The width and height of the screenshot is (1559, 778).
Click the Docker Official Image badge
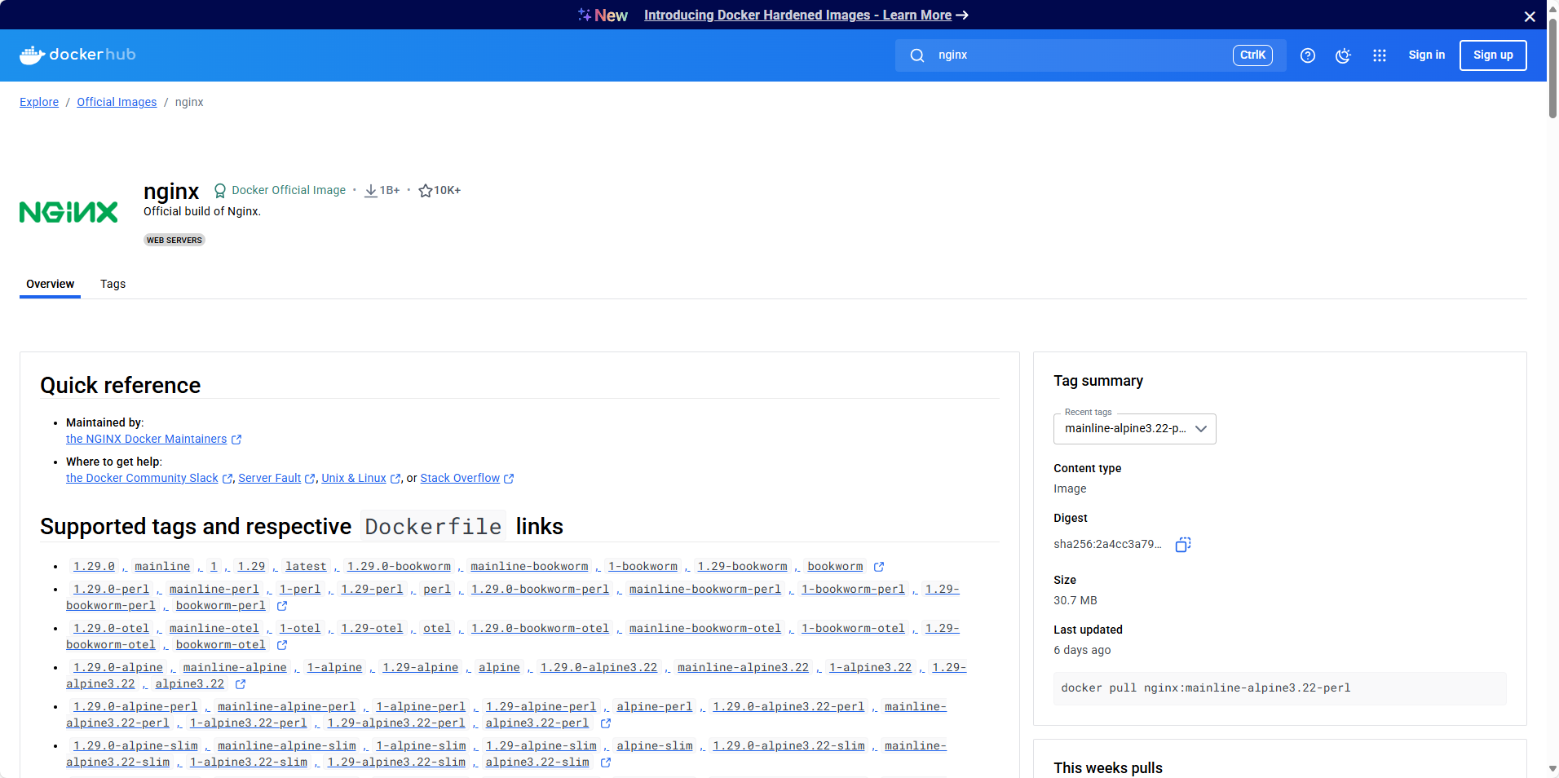[x=280, y=190]
